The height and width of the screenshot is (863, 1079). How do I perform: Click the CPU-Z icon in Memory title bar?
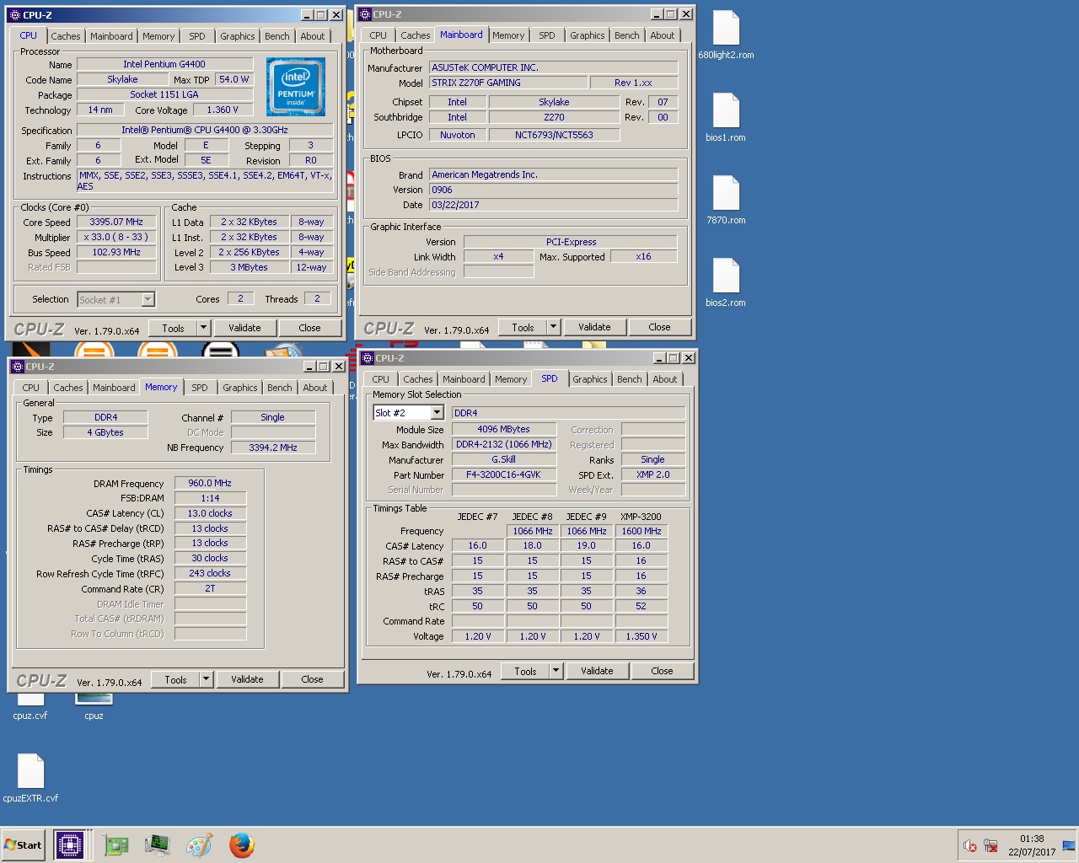16,367
